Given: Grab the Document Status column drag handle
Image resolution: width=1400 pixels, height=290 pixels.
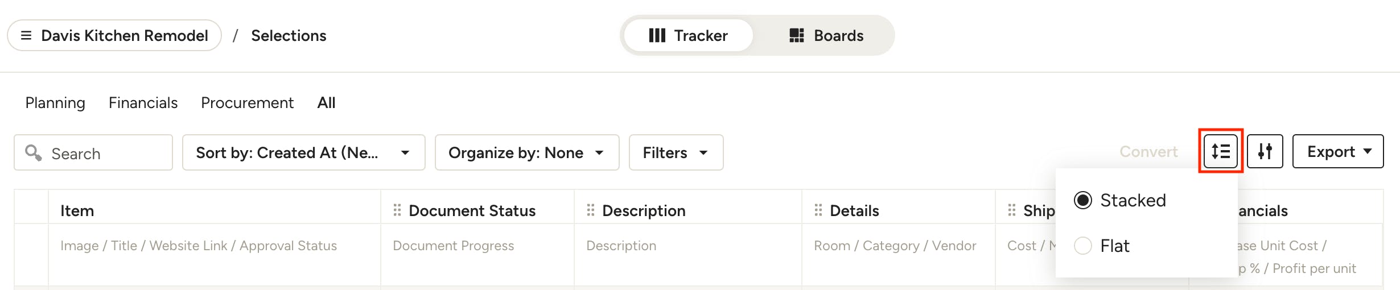Looking at the screenshot, I should click(x=397, y=210).
